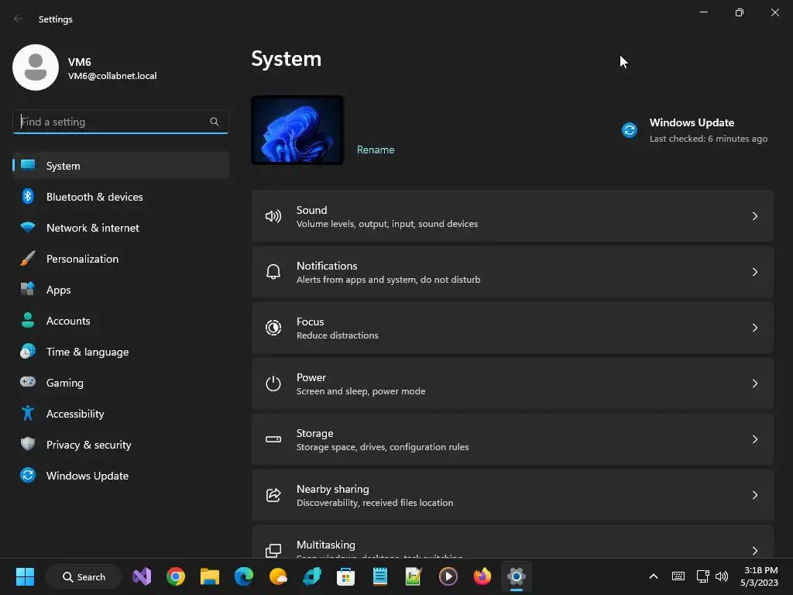Viewport: 793px width, 595px height.
Task: Expand Nearby sharing with its chevron
Action: 754,495
